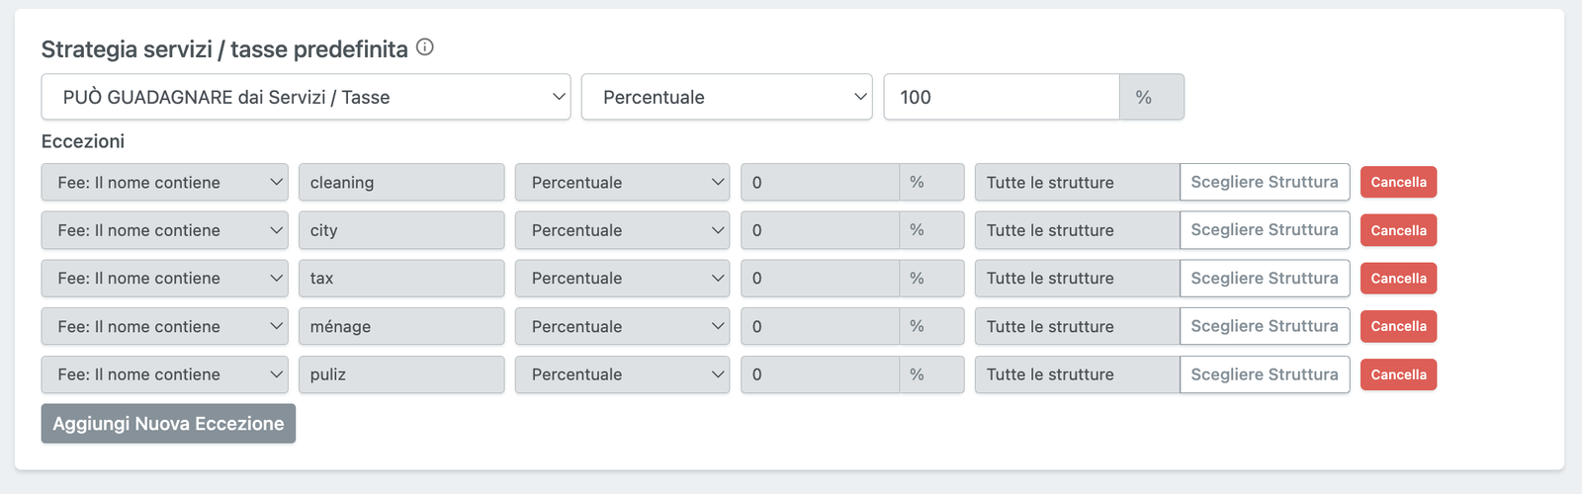This screenshot has width=1582, height=494.
Task: Click the cleaning exception text field
Action: coord(401,183)
